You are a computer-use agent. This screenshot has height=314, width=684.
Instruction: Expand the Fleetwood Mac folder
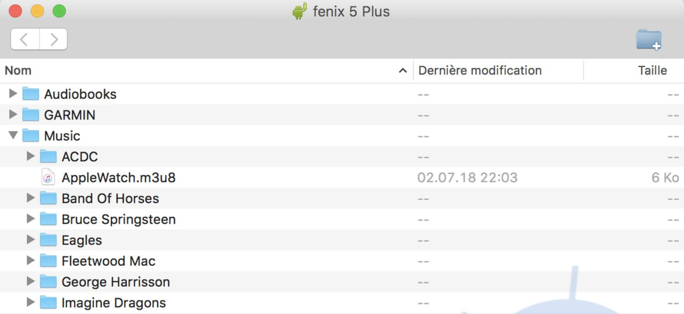31,261
